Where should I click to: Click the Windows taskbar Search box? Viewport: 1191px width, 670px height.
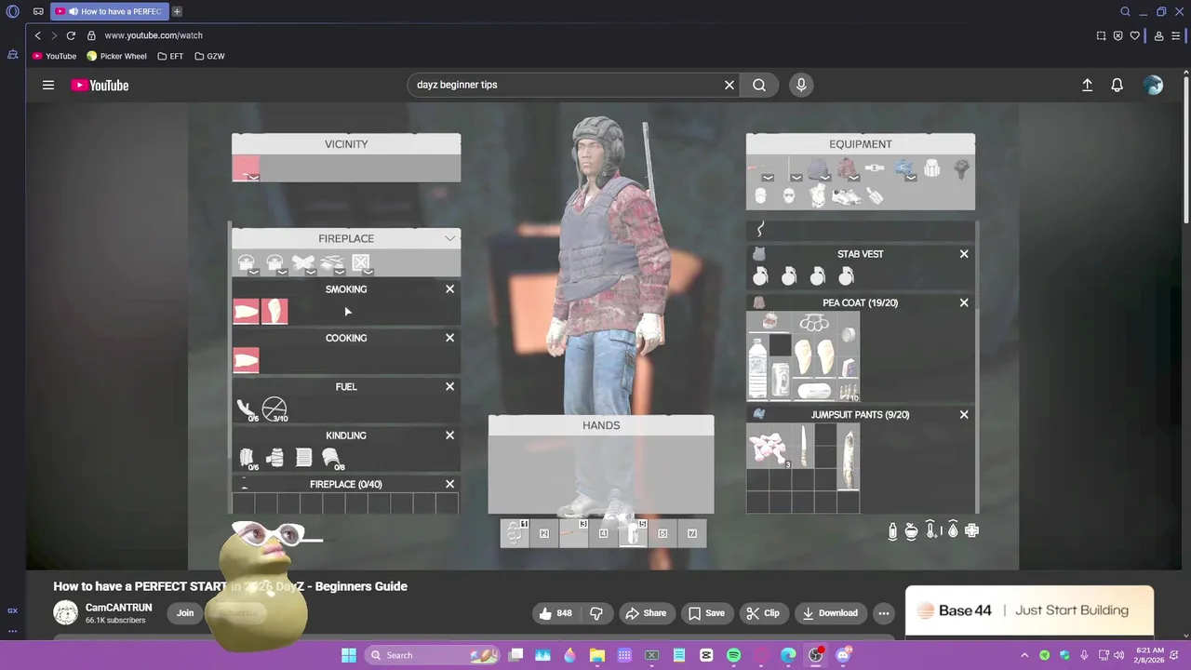tap(433, 655)
